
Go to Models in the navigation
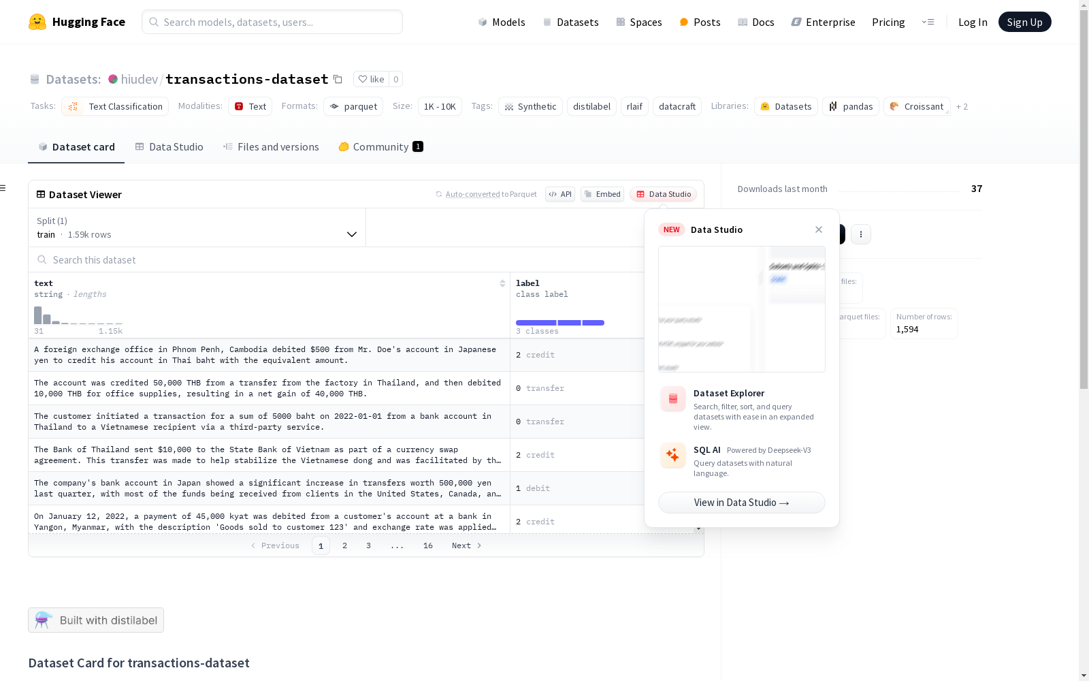(502, 22)
